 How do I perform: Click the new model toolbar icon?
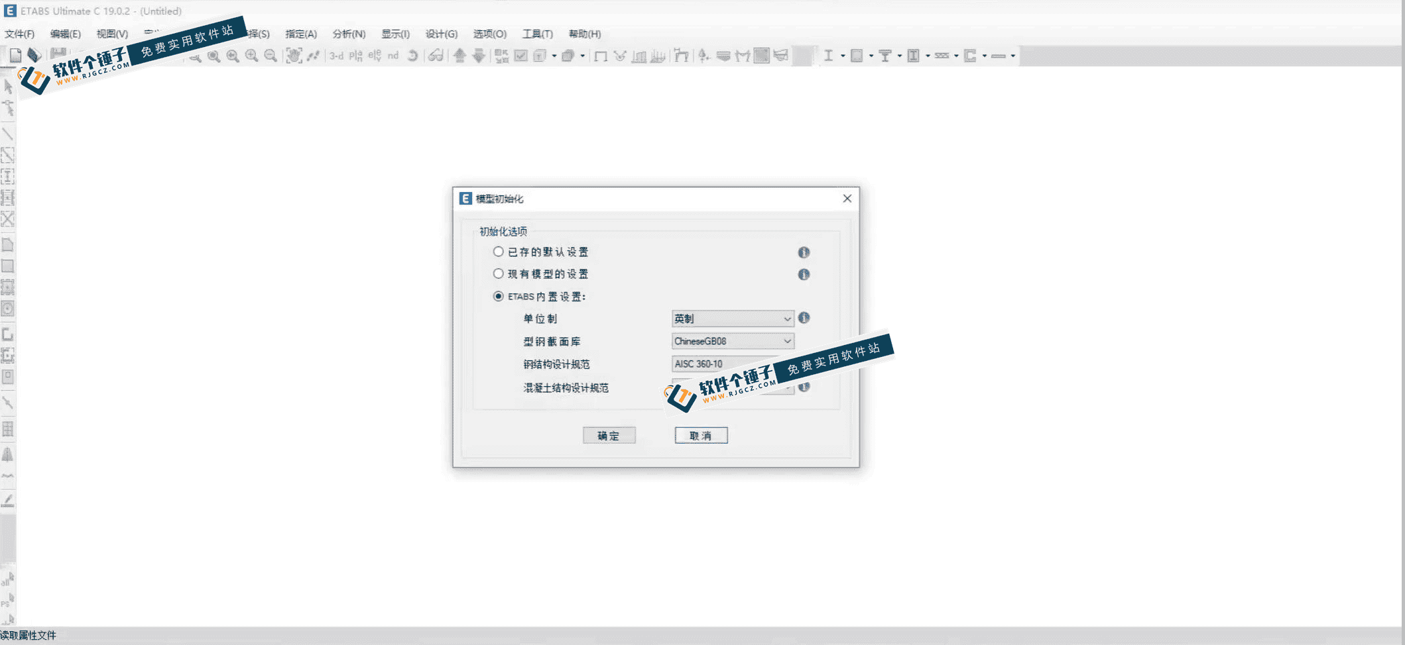[15, 56]
